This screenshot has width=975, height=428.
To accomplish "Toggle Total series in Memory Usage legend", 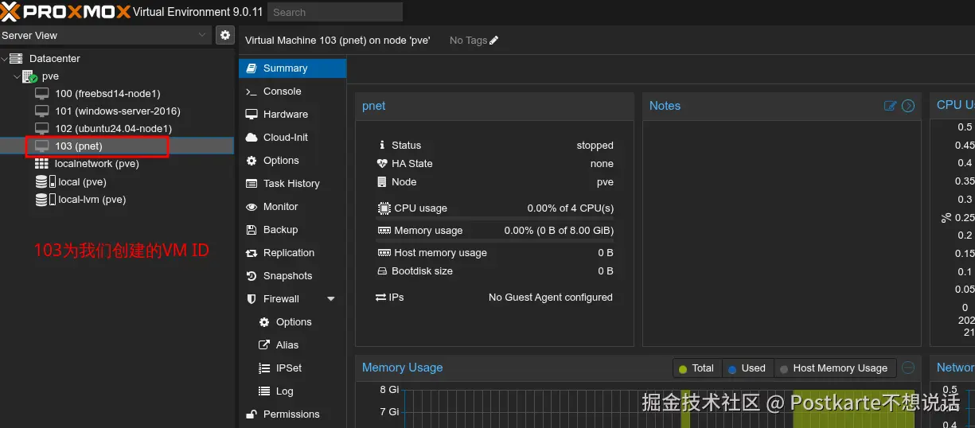I will 696,368.
